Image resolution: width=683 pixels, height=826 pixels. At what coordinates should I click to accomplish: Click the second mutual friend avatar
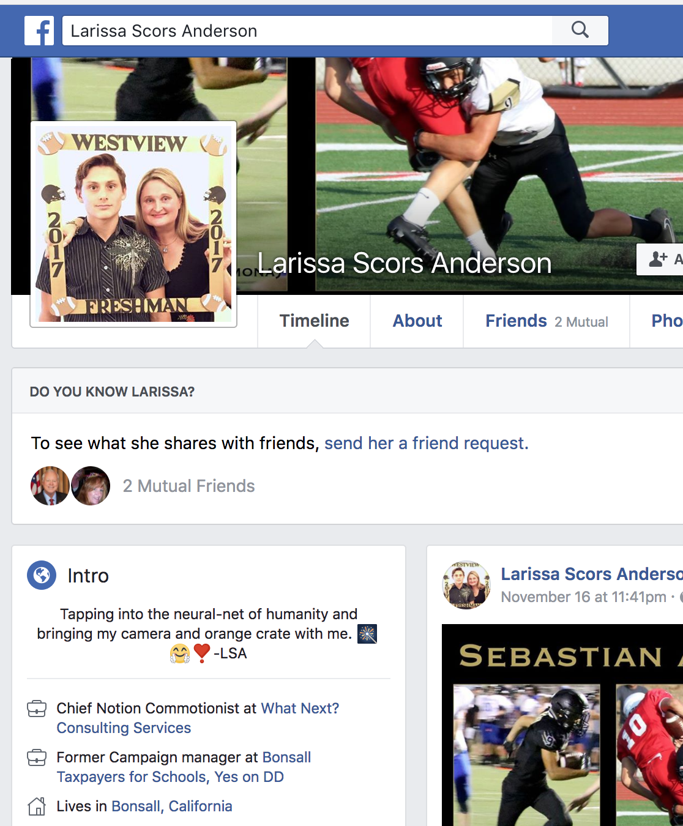click(91, 486)
